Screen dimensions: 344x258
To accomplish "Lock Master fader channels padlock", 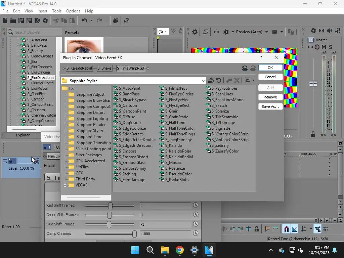I will pyautogui.click(x=313, y=134).
